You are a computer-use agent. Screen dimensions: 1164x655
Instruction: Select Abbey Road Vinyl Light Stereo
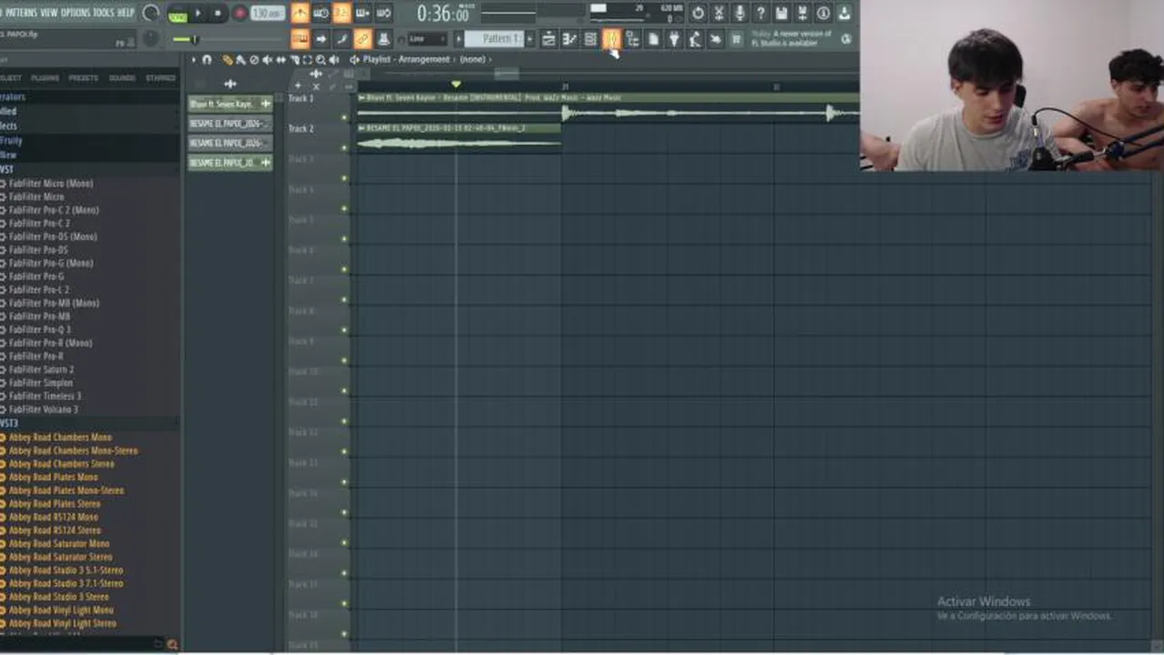pyautogui.click(x=62, y=623)
